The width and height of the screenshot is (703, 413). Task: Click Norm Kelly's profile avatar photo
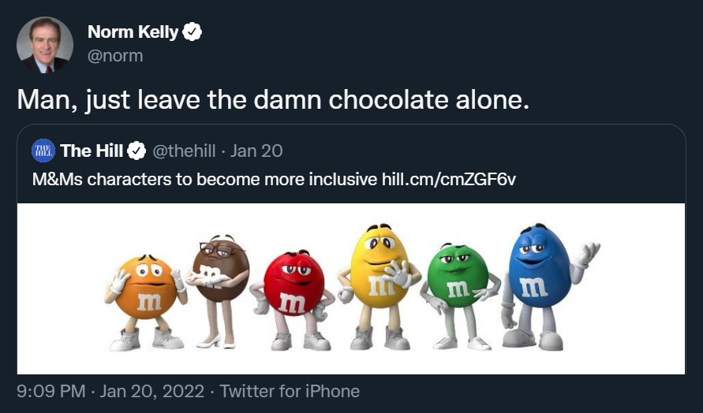click(44, 45)
